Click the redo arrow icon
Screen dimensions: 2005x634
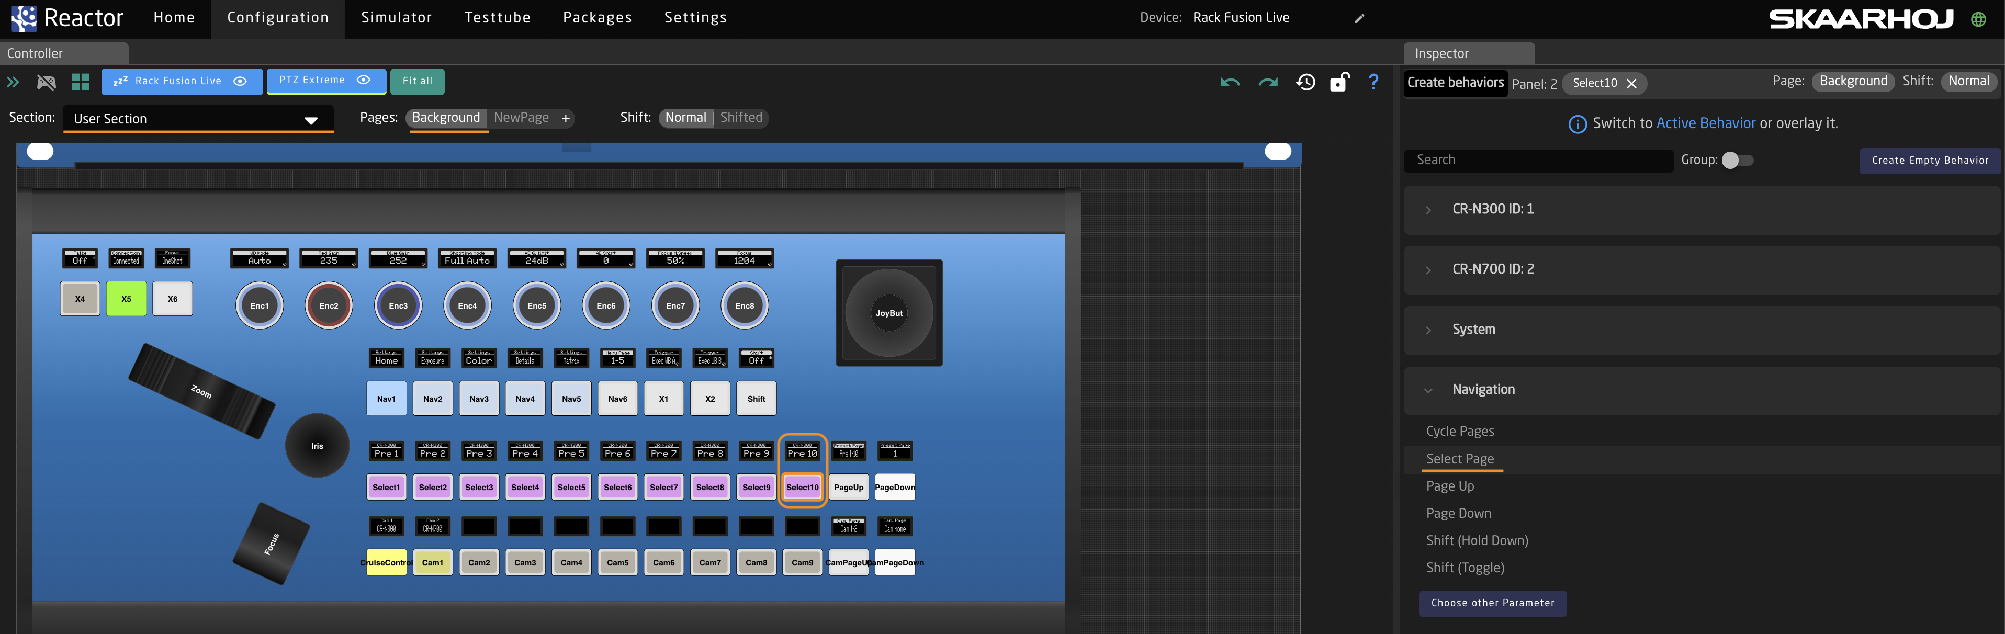(x=1268, y=82)
